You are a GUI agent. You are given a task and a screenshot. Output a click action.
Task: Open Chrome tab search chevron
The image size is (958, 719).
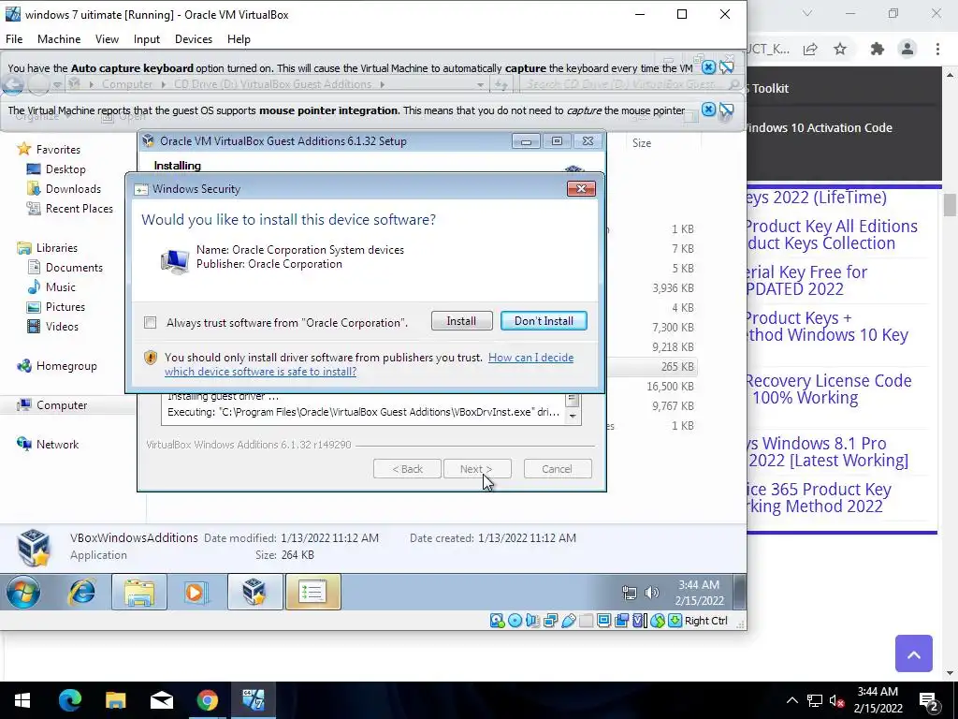click(x=807, y=13)
